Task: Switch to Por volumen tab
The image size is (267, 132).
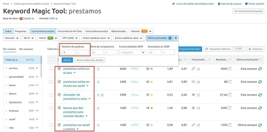Action: pyautogui.click(x=26, y=49)
